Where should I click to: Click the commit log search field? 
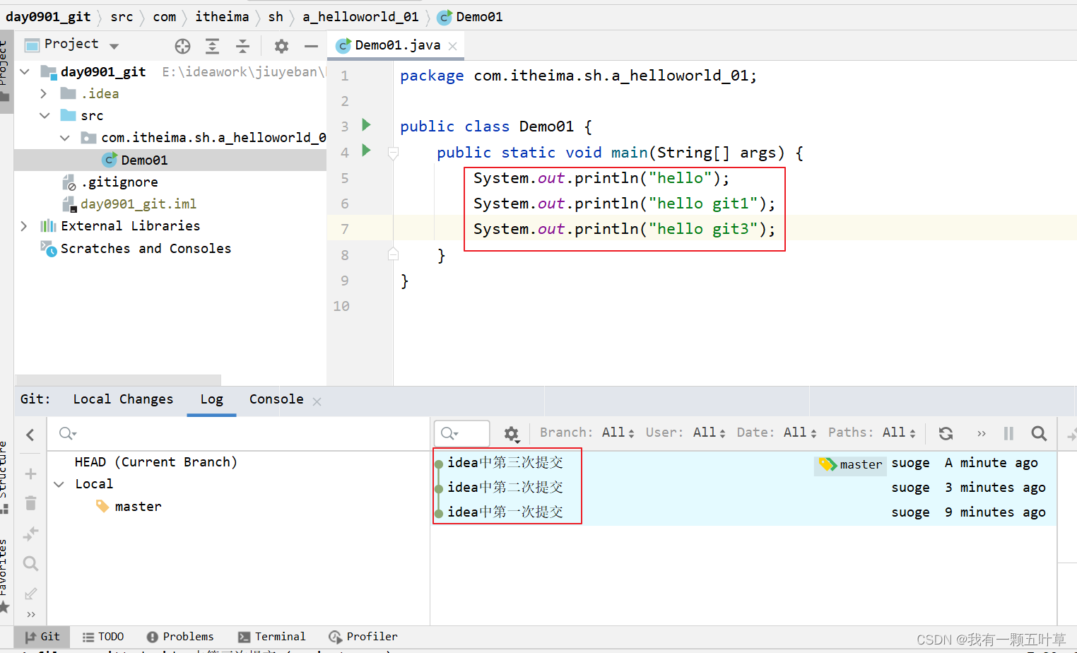coord(462,433)
